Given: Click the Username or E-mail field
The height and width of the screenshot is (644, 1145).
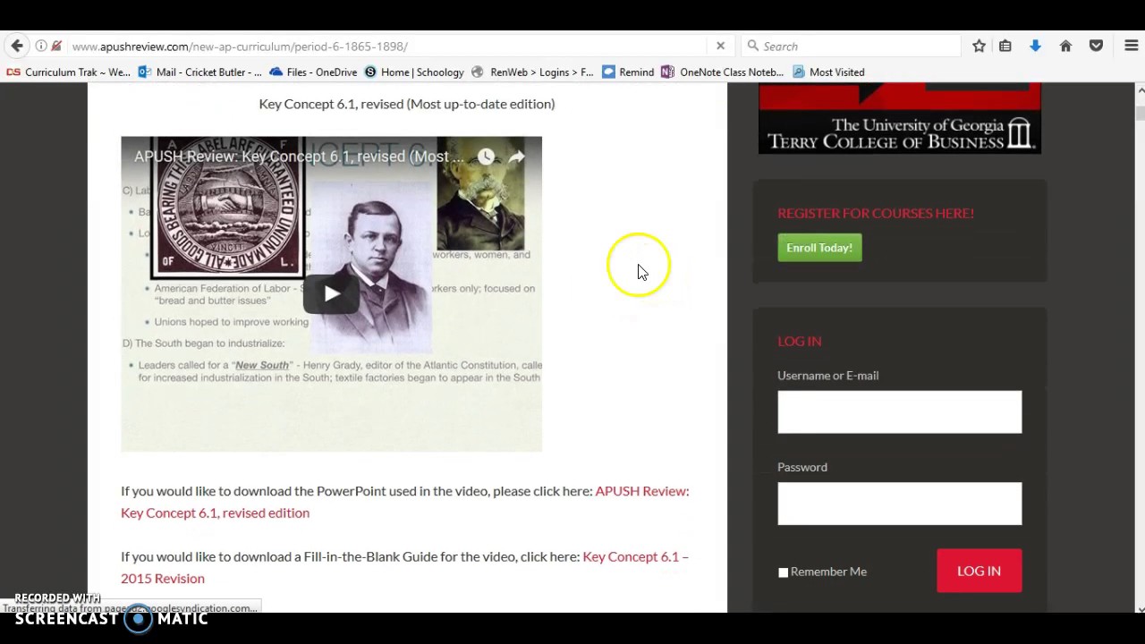Looking at the screenshot, I should click(899, 411).
